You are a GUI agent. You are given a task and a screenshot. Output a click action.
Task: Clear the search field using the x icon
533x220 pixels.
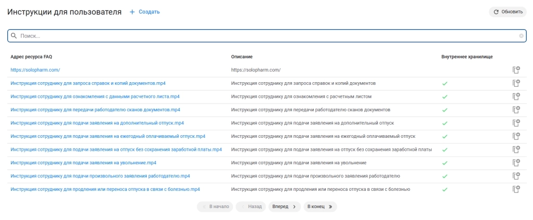pyautogui.click(x=521, y=36)
